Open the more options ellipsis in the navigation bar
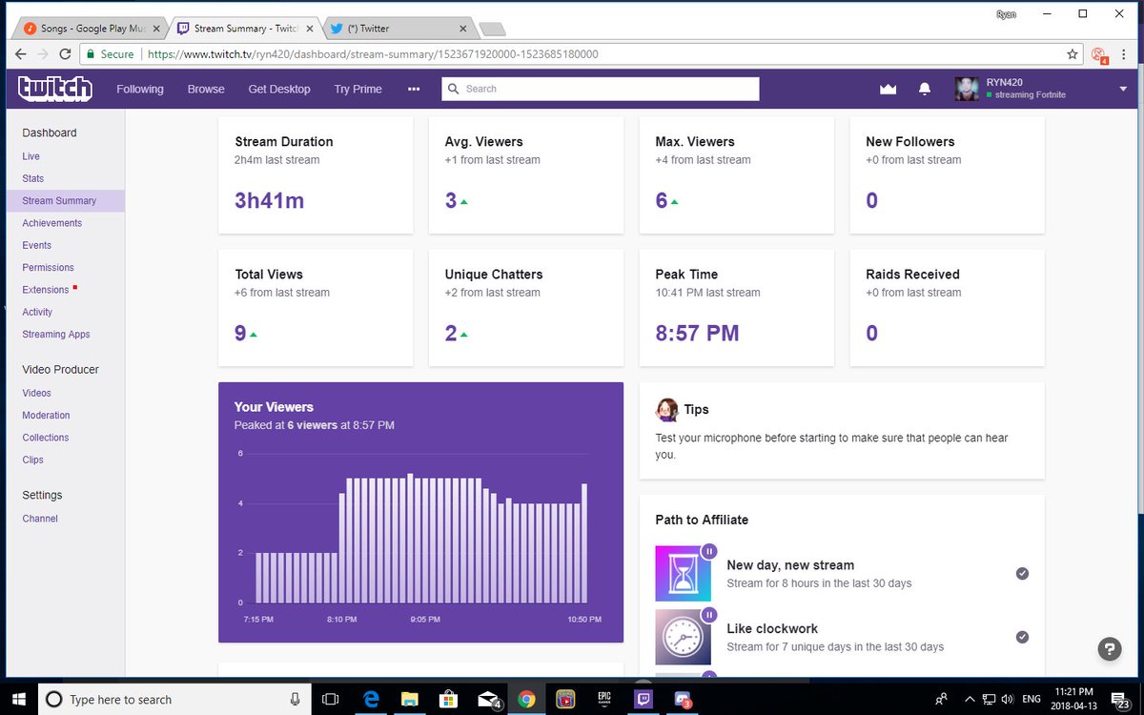This screenshot has width=1144, height=715. 413,88
